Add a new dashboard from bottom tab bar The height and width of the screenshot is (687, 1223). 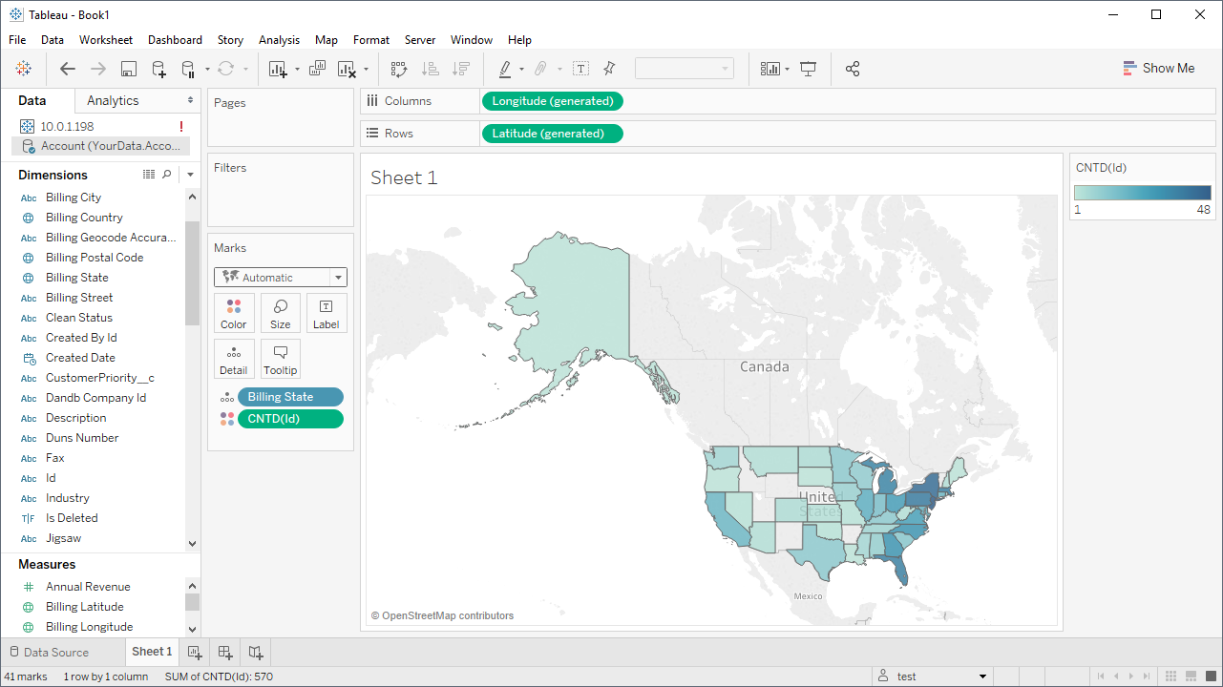225,653
